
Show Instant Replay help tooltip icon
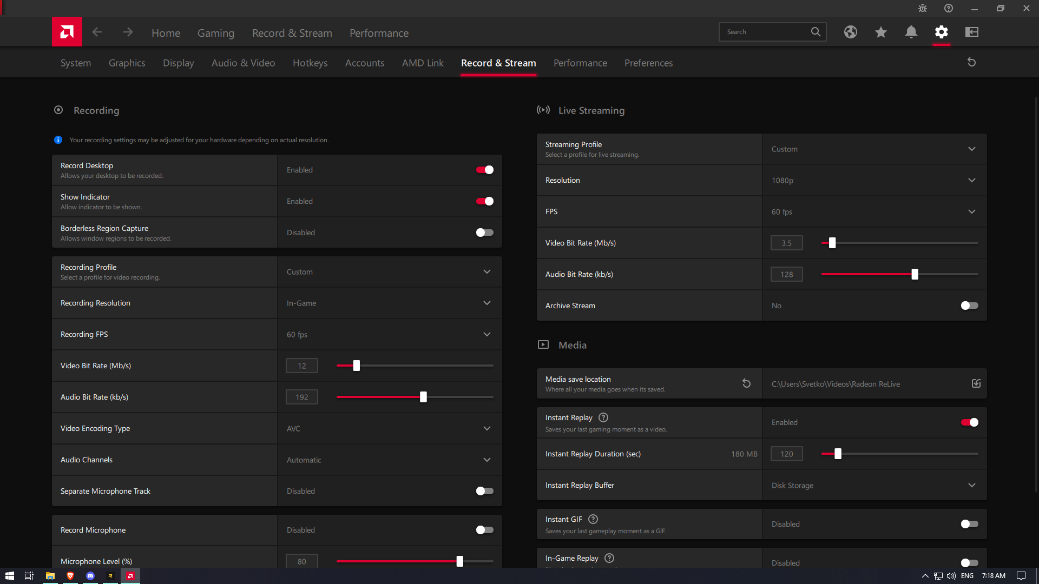[x=603, y=417]
